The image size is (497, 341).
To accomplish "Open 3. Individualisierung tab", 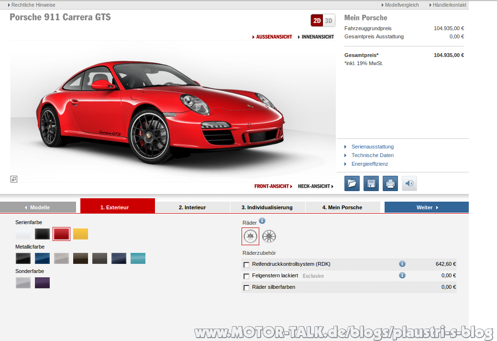I will [267, 207].
